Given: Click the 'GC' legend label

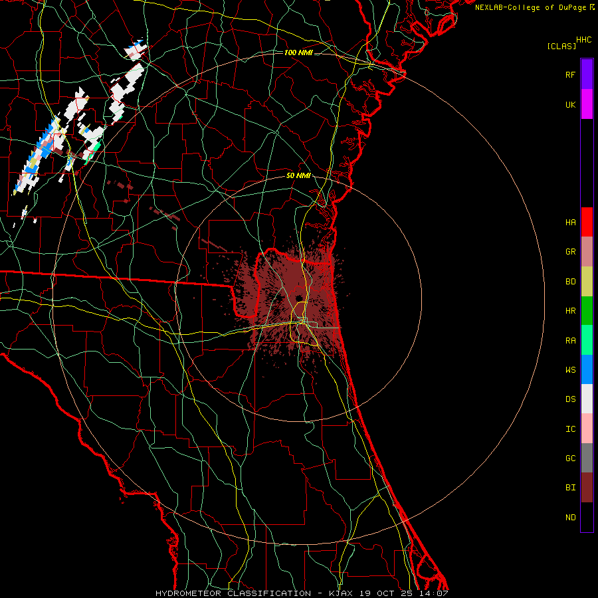Looking at the screenshot, I should 570,458.
